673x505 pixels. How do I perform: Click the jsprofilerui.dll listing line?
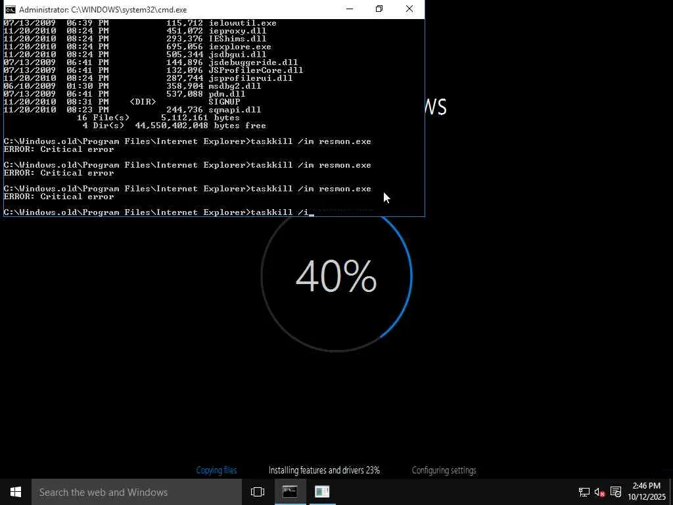pyautogui.click(x=148, y=78)
